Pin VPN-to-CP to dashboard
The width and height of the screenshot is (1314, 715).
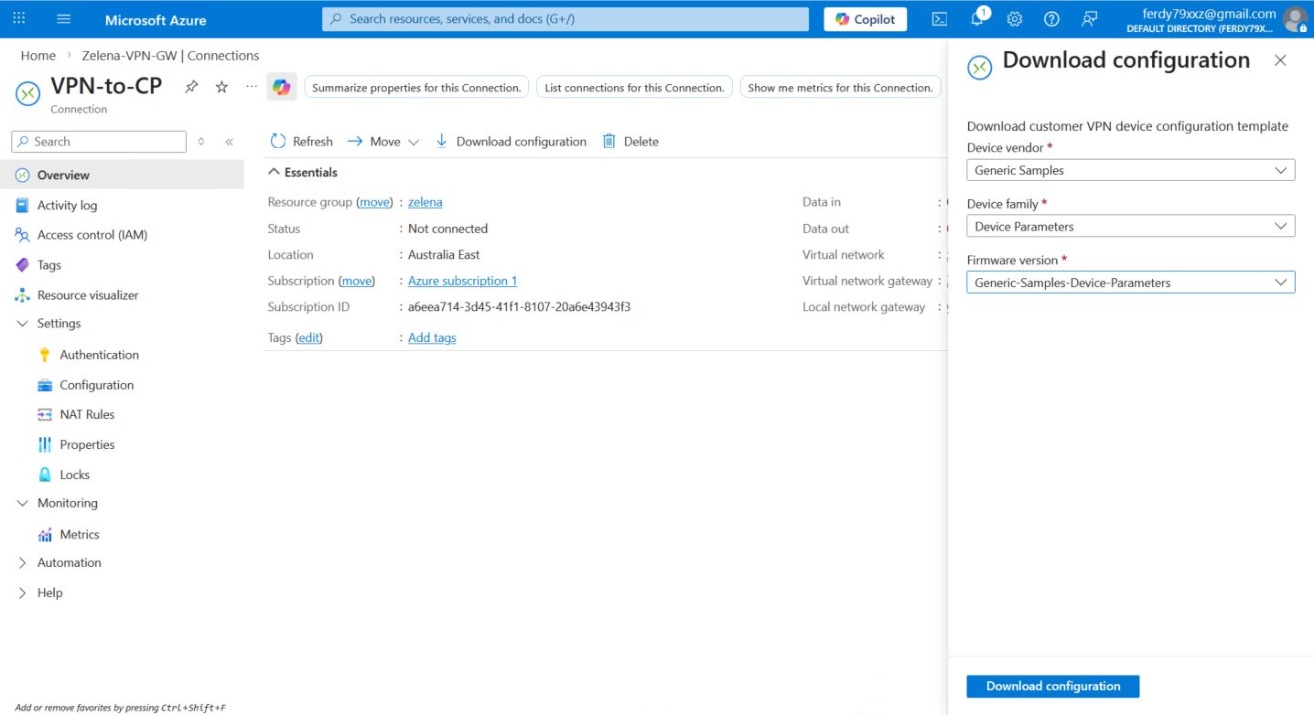[191, 87]
